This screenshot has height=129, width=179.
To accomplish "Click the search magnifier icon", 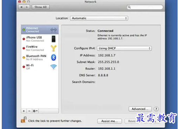I will point(129,7).
